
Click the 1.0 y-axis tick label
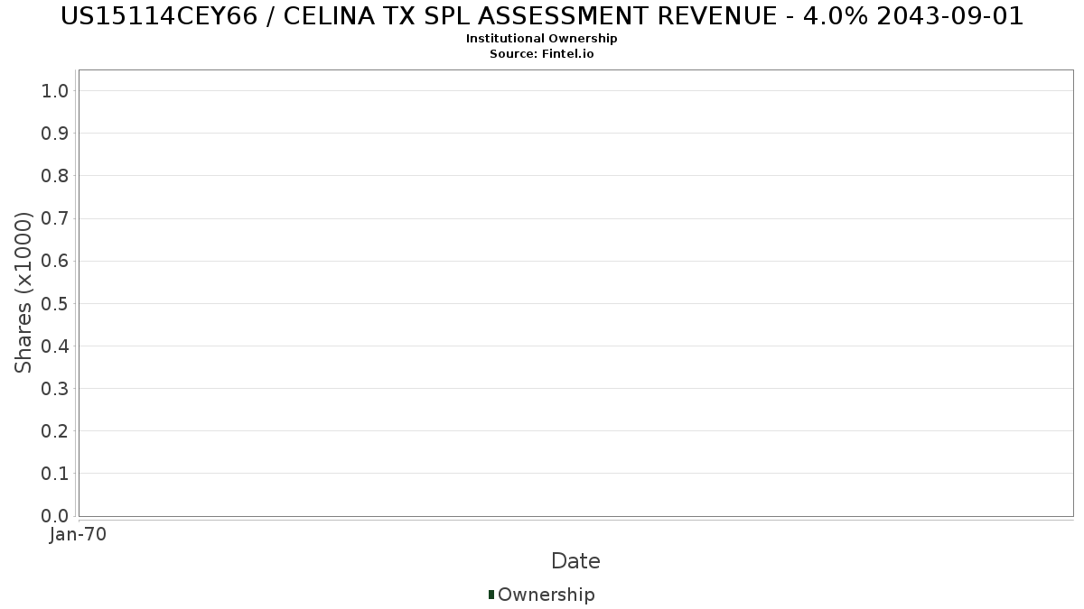coord(55,90)
